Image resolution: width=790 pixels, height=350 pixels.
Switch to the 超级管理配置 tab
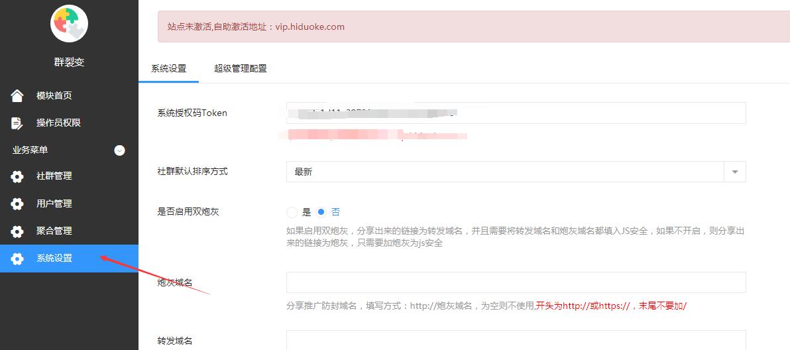pyautogui.click(x=241, y=69)
